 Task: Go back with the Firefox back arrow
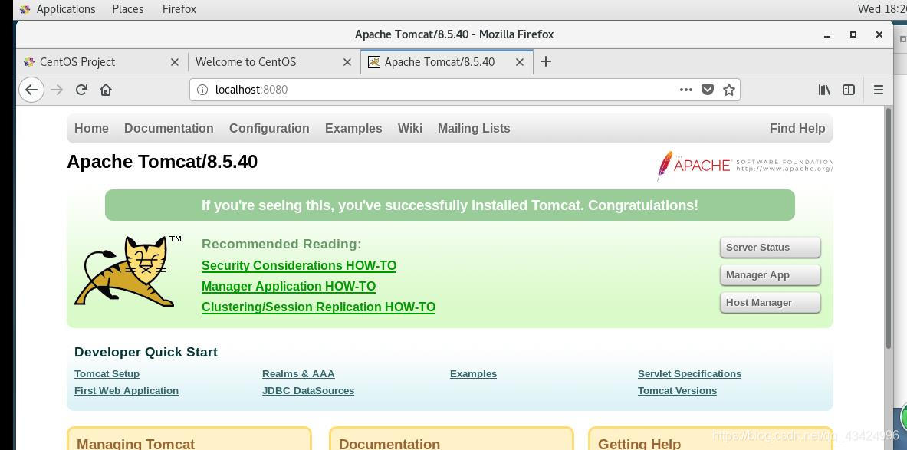tap(31, 90)
